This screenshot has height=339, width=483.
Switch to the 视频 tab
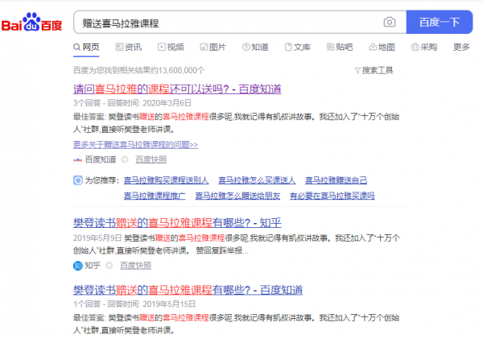click(171, 48)
